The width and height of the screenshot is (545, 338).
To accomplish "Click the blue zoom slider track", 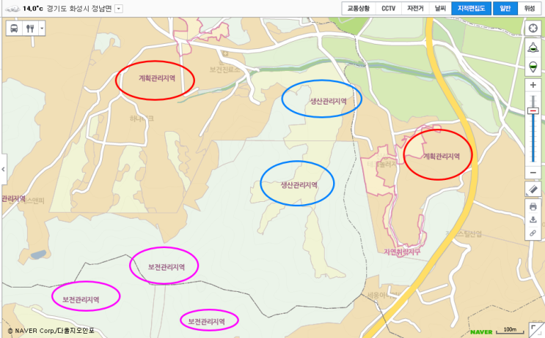I will click(x=533, y=139).
